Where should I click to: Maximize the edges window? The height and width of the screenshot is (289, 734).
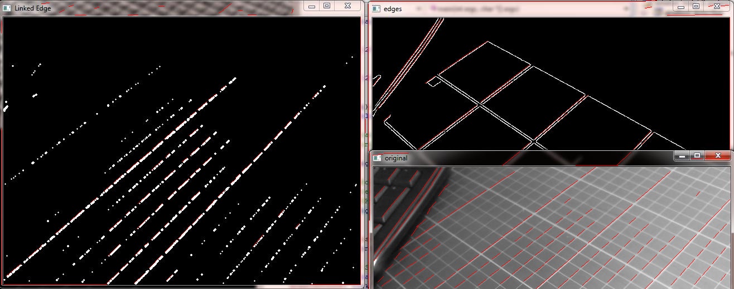click(696, 7)
